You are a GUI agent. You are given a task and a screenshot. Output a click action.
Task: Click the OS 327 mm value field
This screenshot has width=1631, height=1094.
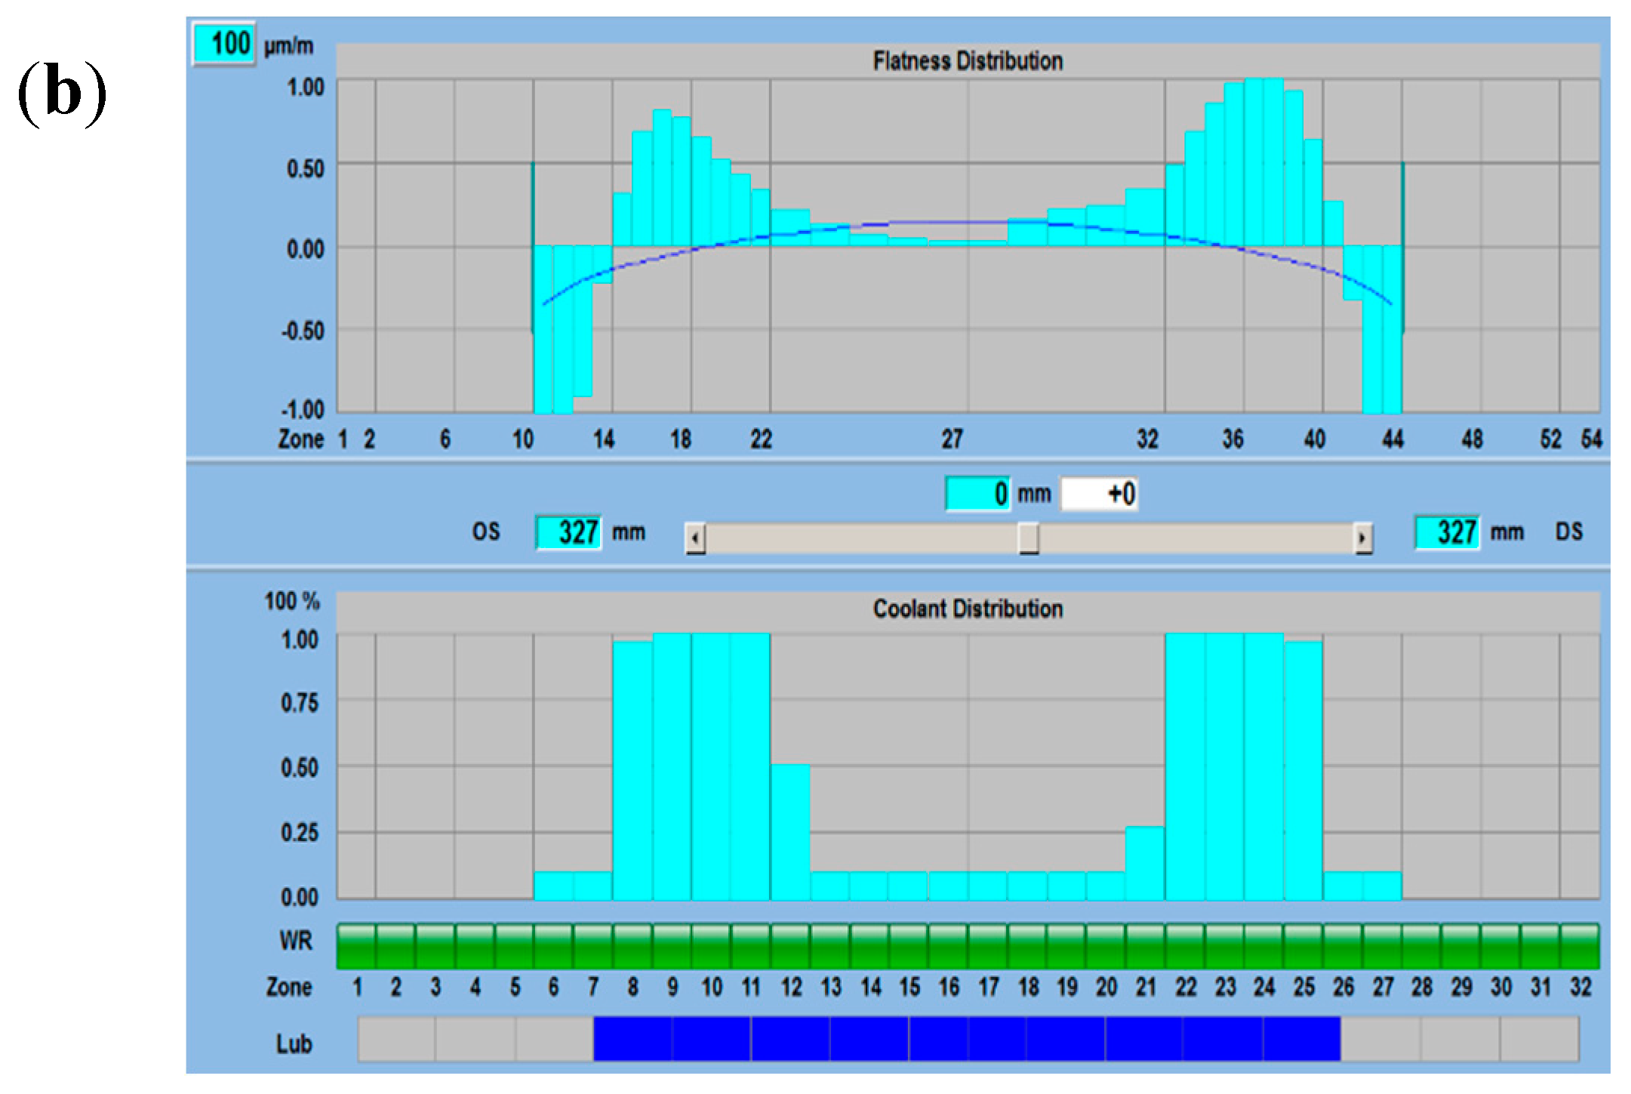click(568, 532)
